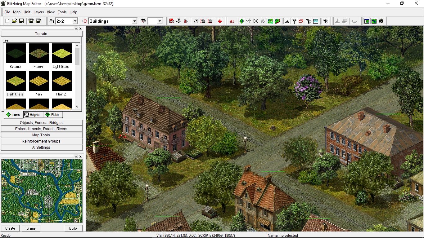Toggle the bare tree objects icon

pos(294,21)
